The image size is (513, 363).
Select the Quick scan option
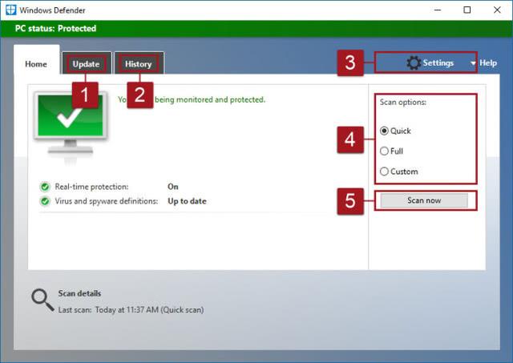click(385, 131)
